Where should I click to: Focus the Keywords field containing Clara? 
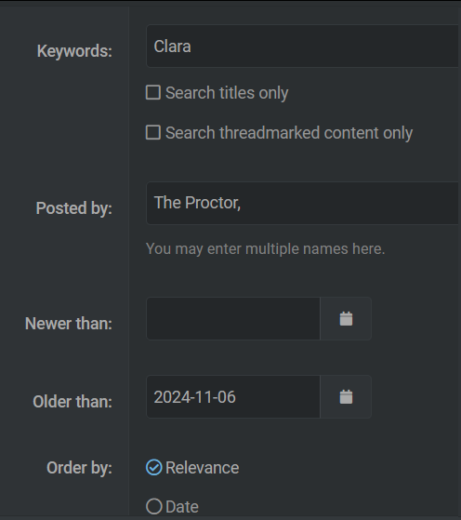[303, 47]
